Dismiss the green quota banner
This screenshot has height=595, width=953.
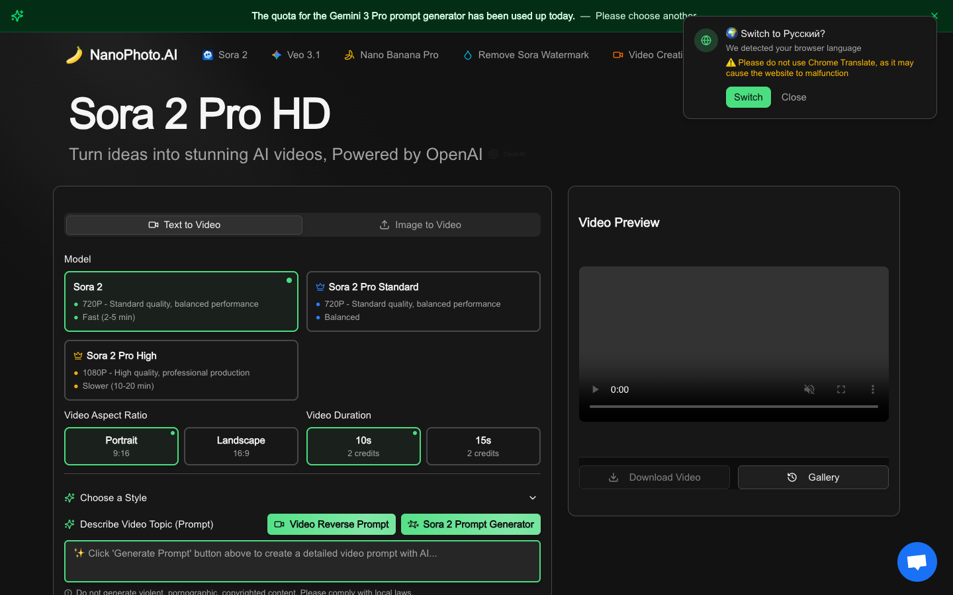[934, 16]
